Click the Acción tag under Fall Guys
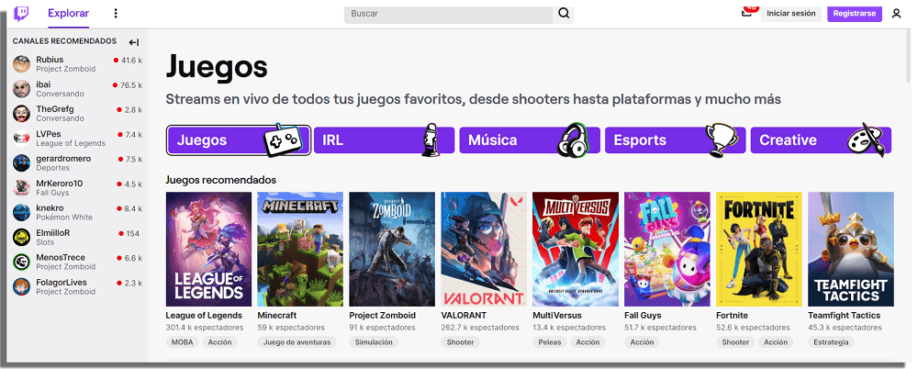Screen dimensions: 918x369 (x=642, y=342)
